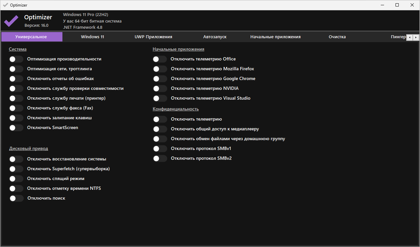
Task: Enable Отключить протокол SMBv1 switch
Action: click(160, 149)
